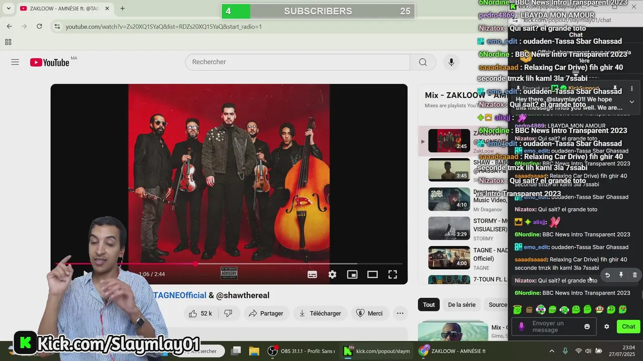Open the STORMY thumbnail with 3:29 duration

pyautogui.click(x=449, y=228)
